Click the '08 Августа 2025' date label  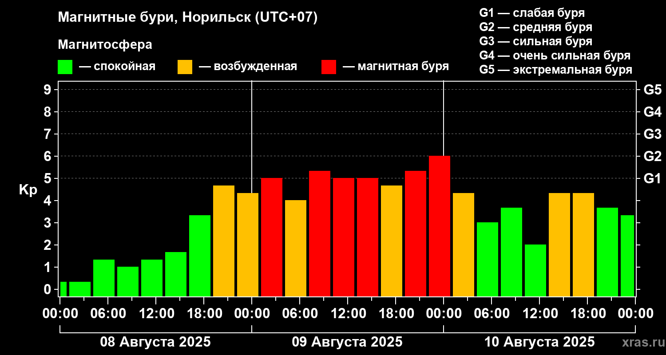pyautogui.click(x=155, y=342)
